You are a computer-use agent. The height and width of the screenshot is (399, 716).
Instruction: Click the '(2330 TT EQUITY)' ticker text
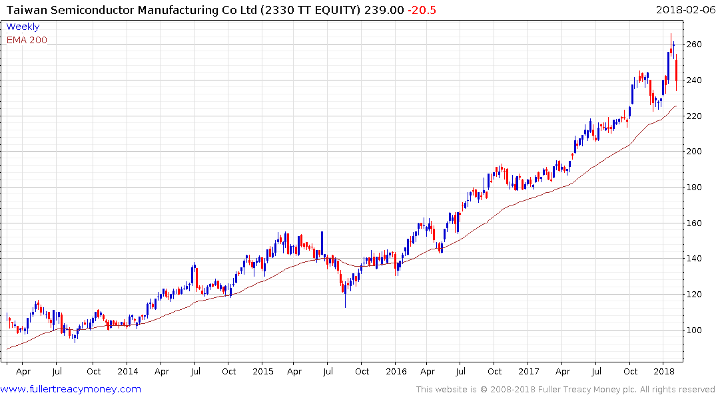pos(310,10)
